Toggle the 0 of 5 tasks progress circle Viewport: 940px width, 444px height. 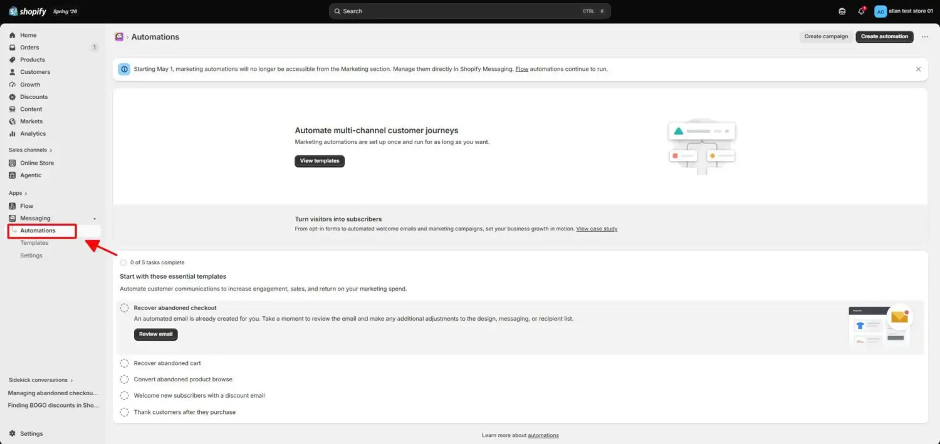point(123,262)
